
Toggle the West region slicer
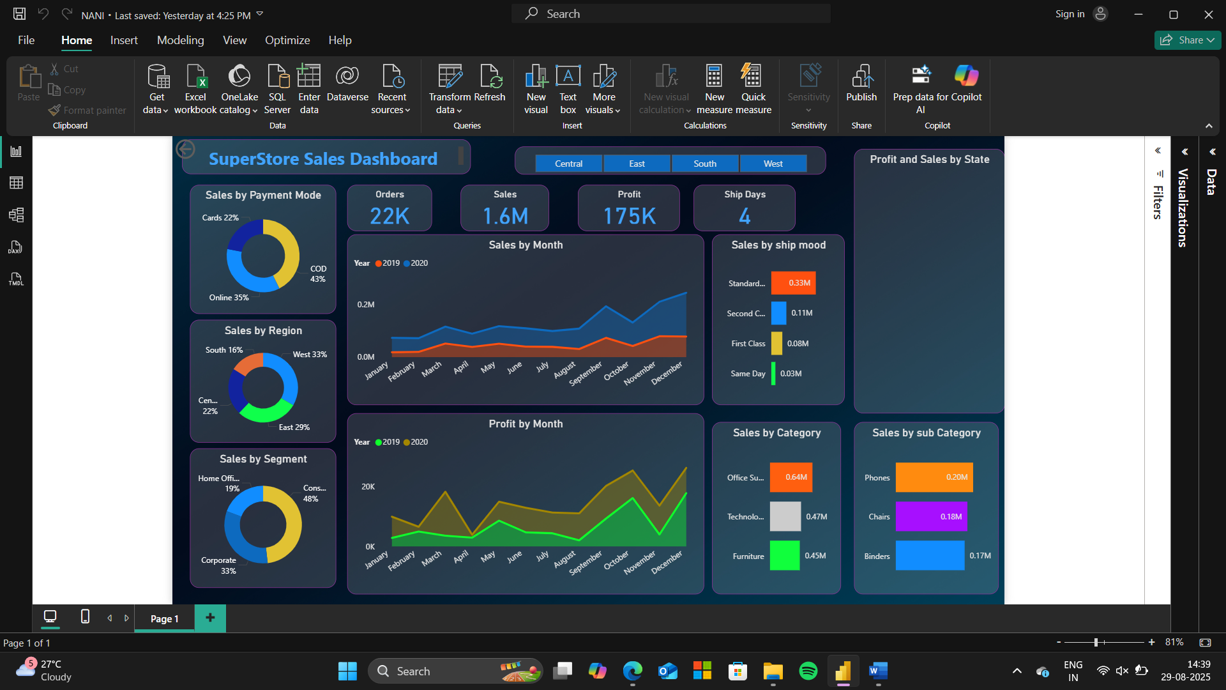point(773,164)
